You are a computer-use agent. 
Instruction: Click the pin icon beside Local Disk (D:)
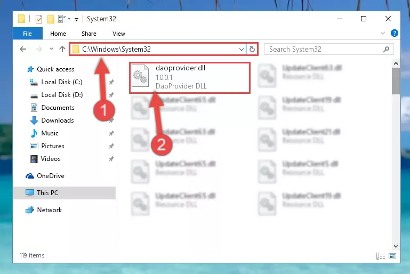click(111, 95)
